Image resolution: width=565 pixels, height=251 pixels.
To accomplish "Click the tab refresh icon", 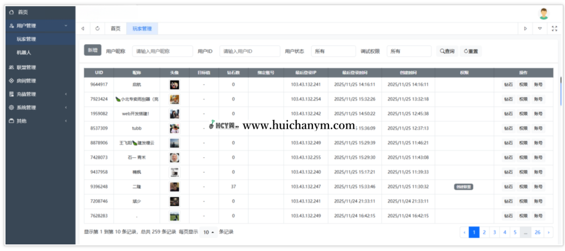I will point(98,28).
